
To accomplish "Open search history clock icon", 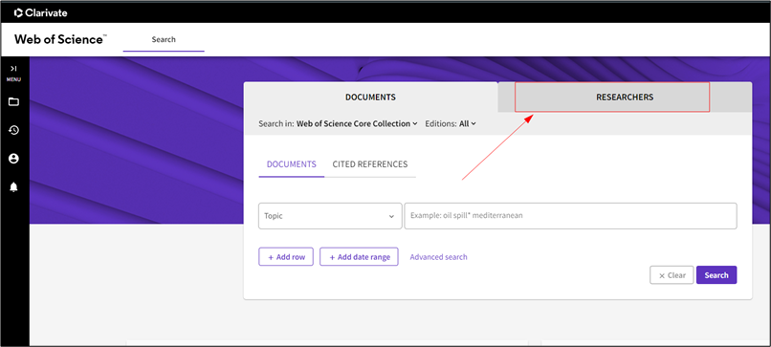I will pos(13,130).
